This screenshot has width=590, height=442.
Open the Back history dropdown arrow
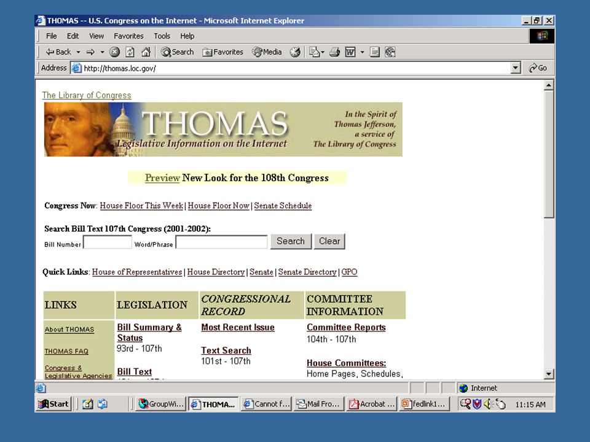[x=78, y=52]
